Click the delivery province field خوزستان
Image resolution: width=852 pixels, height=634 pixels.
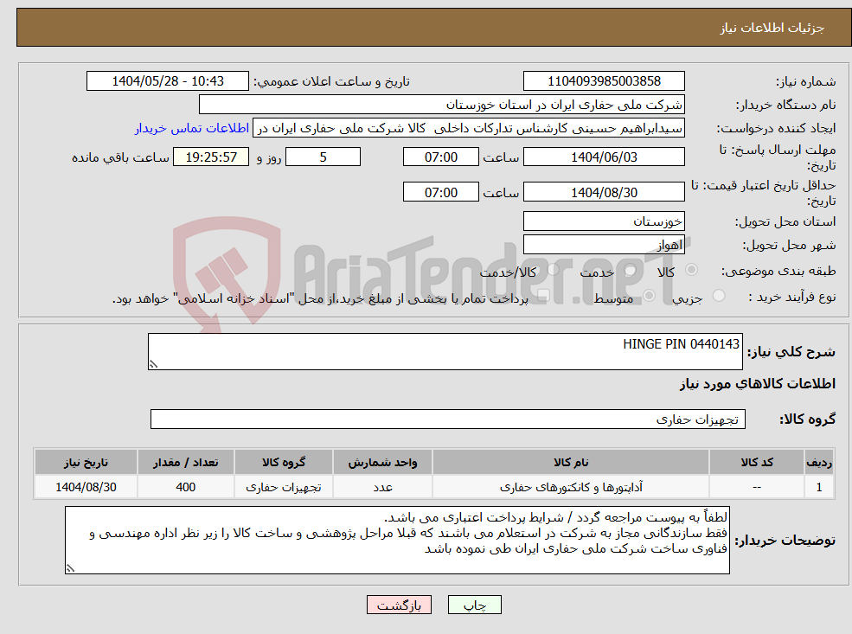(604, 221)
